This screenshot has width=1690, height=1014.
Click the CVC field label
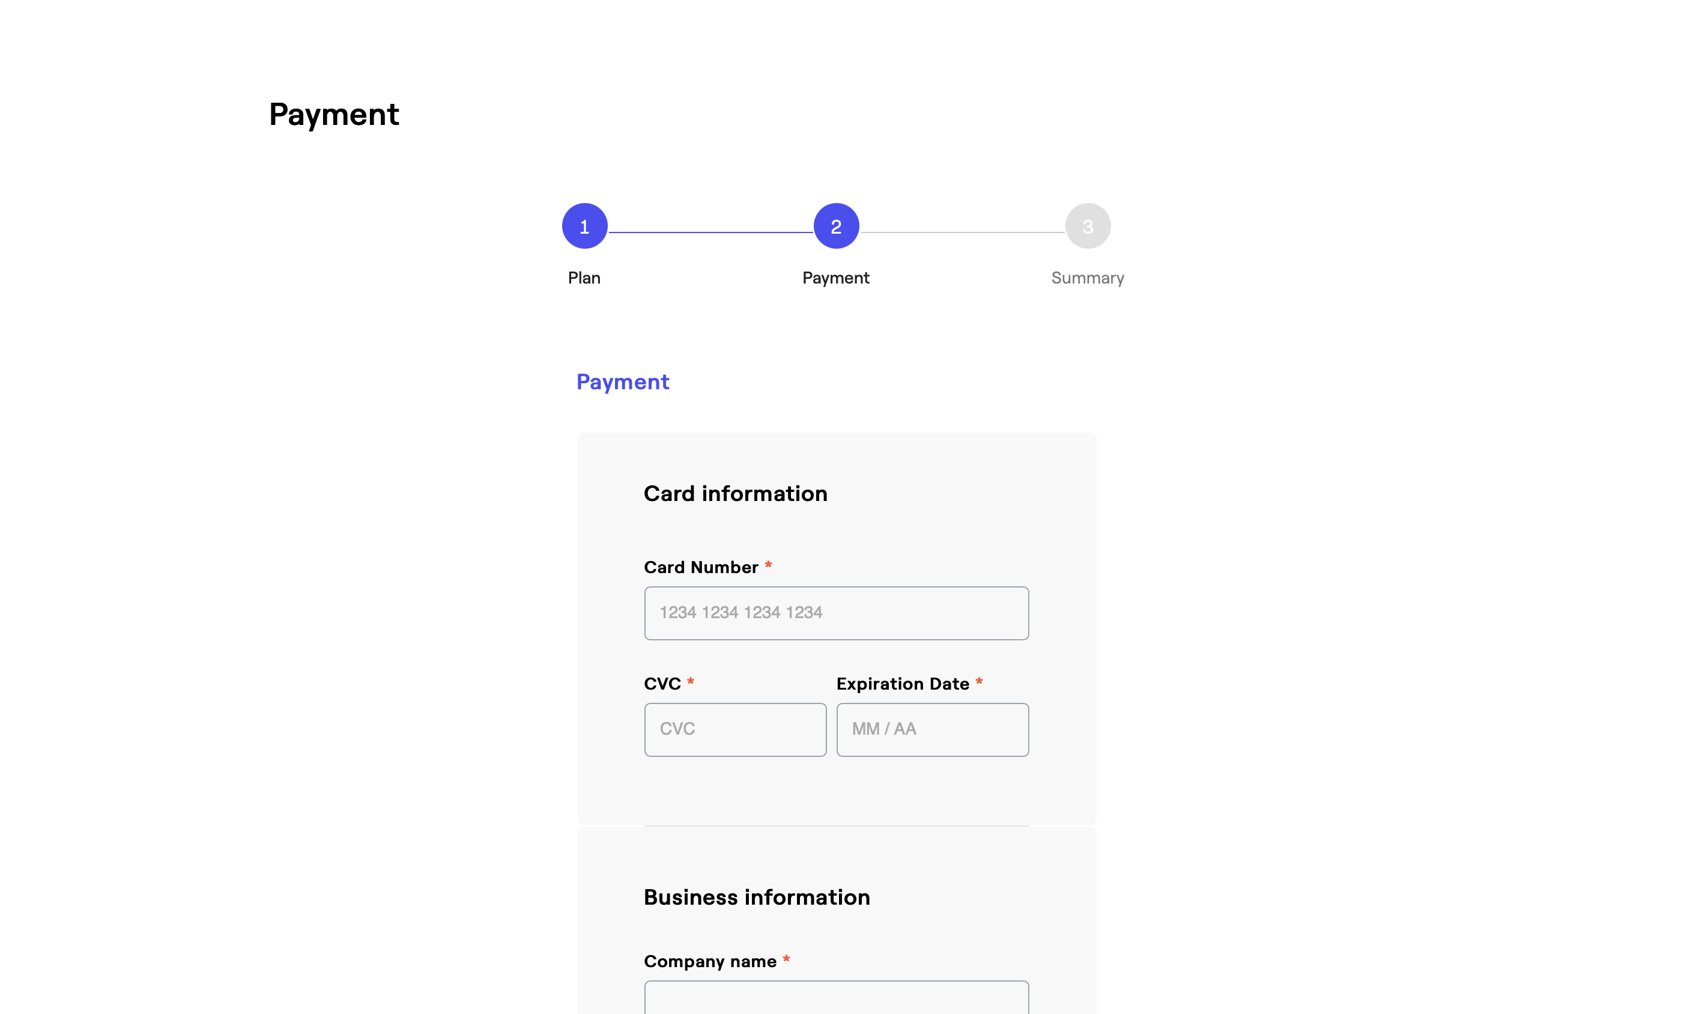pos(662,684)
